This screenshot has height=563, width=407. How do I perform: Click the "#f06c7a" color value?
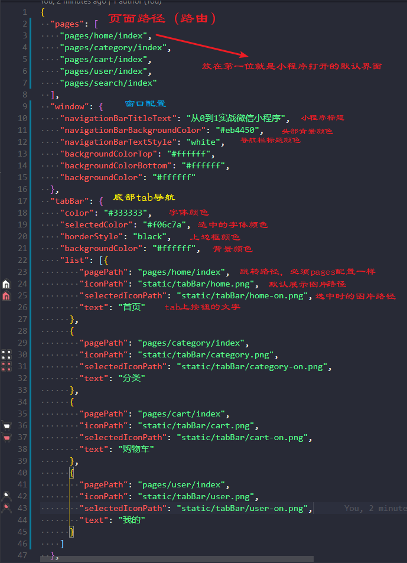coord(164,224)
